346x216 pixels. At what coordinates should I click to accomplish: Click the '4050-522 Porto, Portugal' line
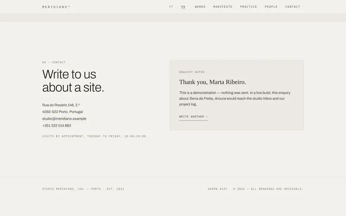62,112
